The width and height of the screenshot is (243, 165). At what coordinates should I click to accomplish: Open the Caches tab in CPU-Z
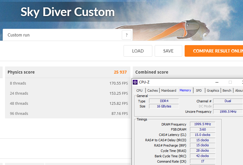point(153,91)
